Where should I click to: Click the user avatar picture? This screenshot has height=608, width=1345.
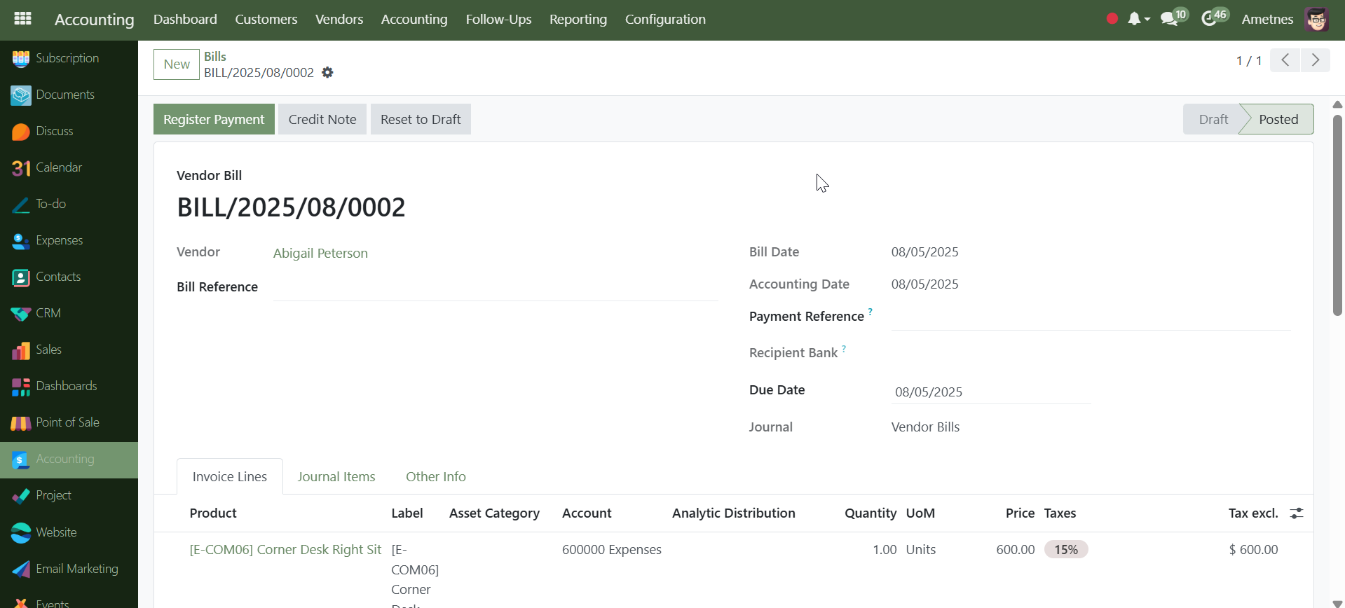click(1316, 19)
